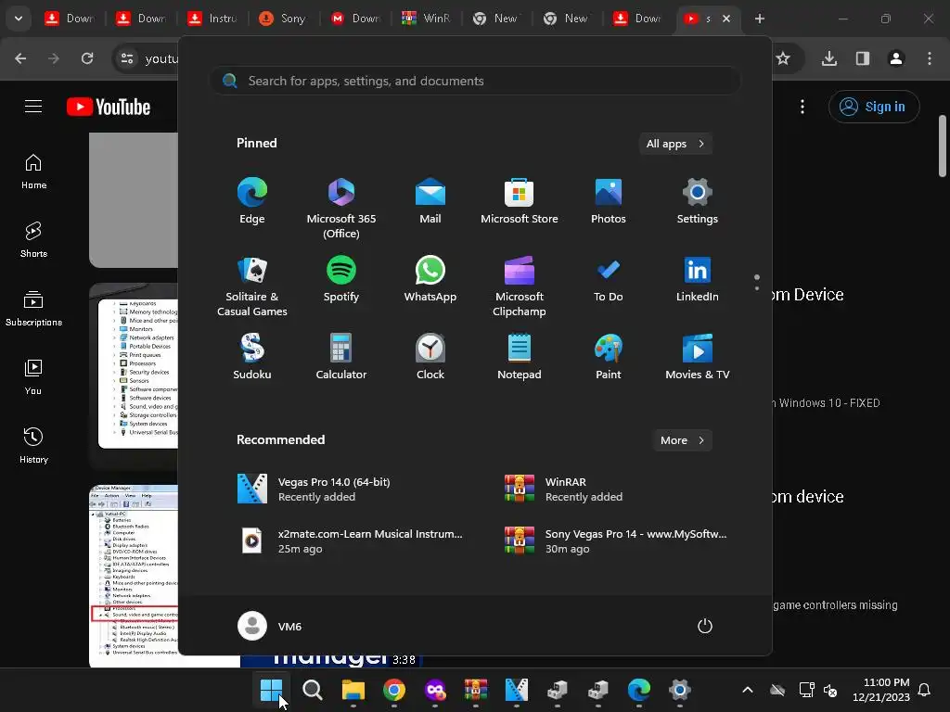This screenshot has height=712, width=950.
Task: Open the Device Manager video thumbnail
Action: (134, 576)
